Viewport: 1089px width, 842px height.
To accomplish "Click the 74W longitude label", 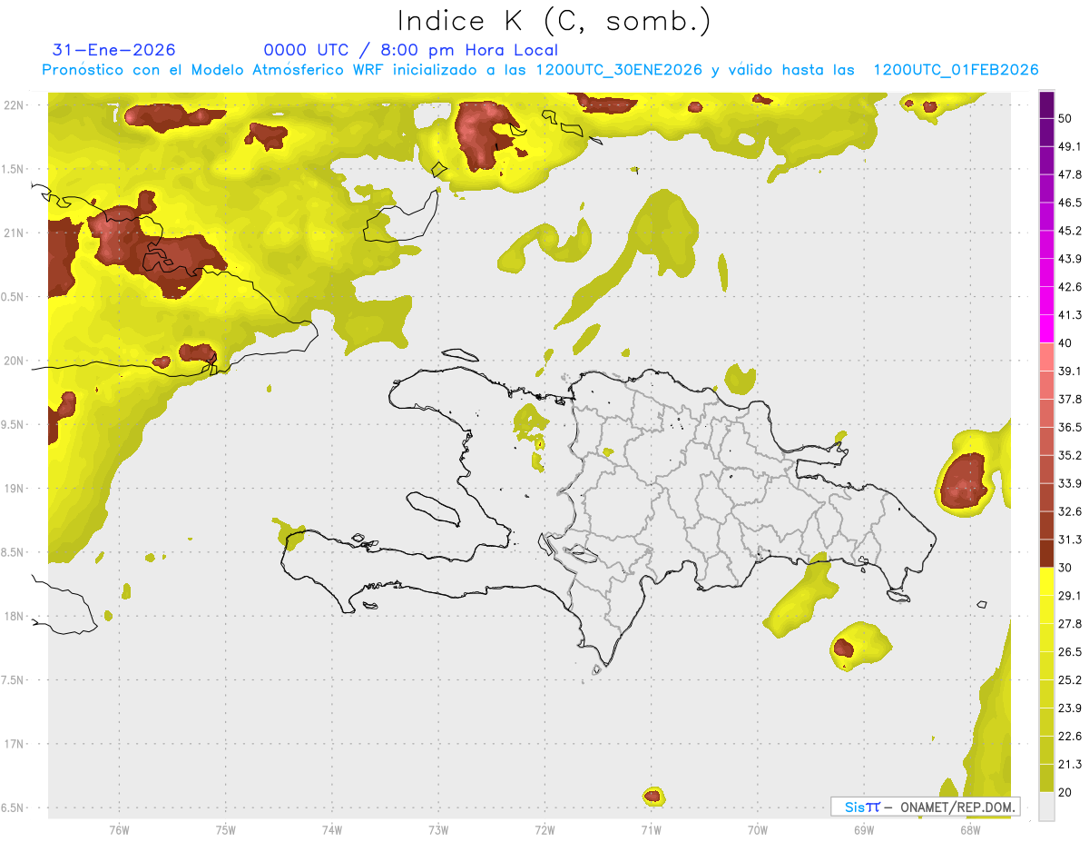I will pos(331,829).
